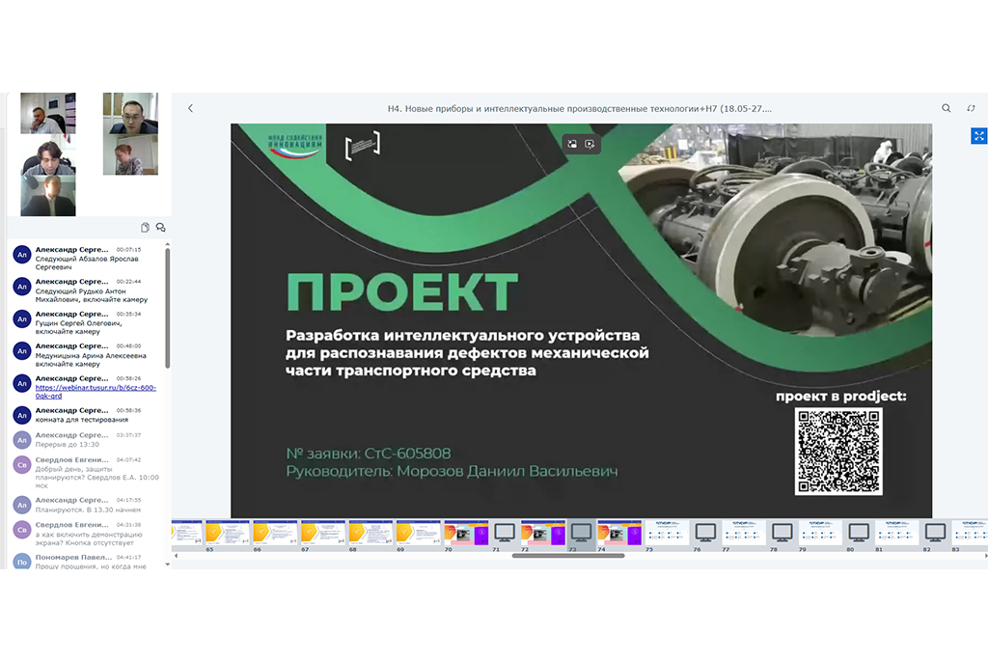Image resolution: width=988 pixels, height=662 pixels.
Task: Click message 'Перерыв до 13:30'
Action: coord(68,444)
